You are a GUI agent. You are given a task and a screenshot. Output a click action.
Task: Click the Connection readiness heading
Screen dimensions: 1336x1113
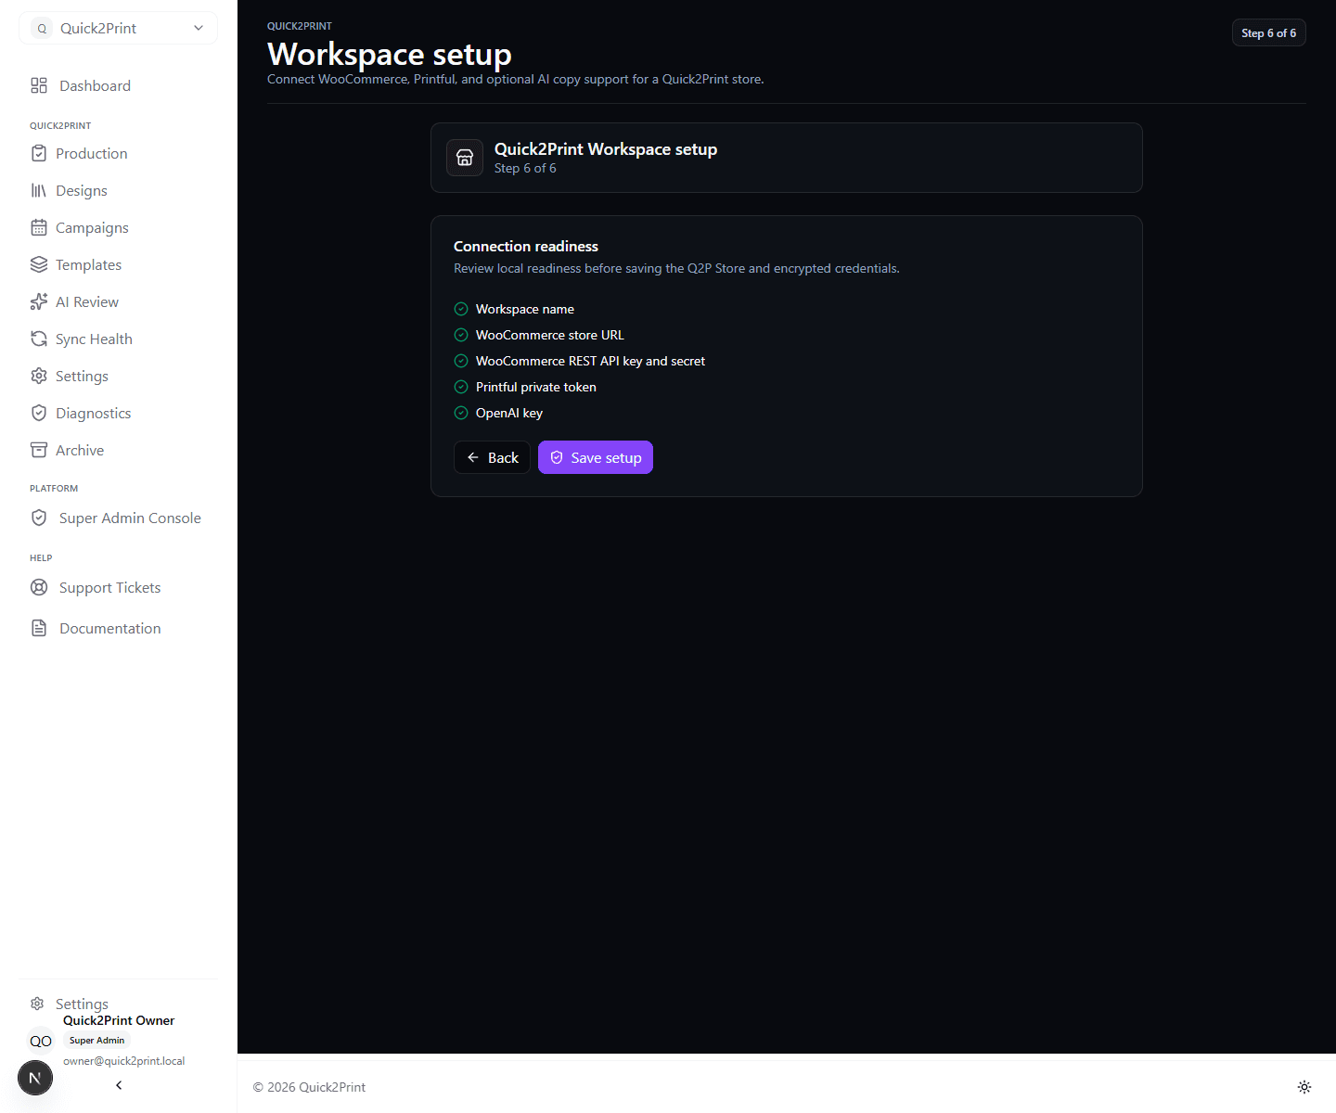point(526,246)
